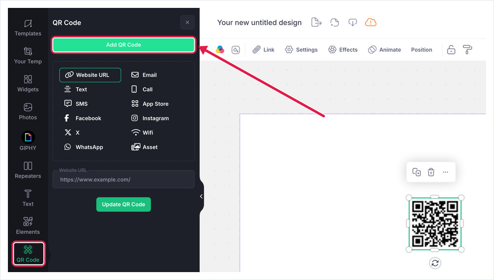This screenshot has height=280, width=494.
Task: Select Call QR type
Action: pos(142,89)
